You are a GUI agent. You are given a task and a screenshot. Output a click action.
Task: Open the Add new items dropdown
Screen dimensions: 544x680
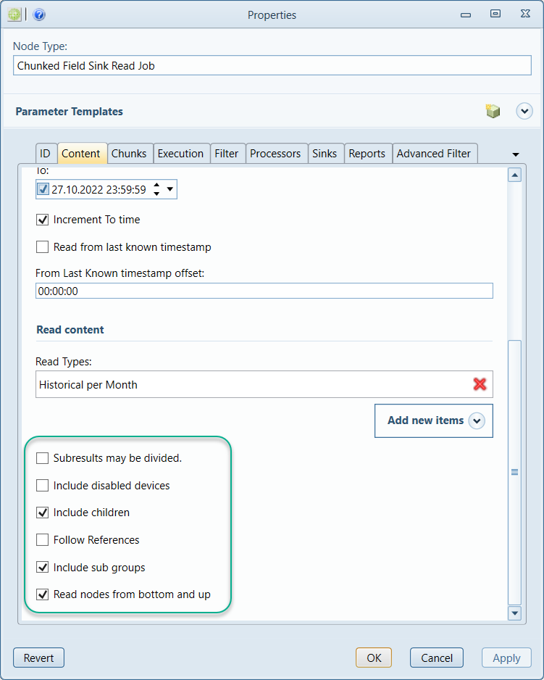point(477,420)
